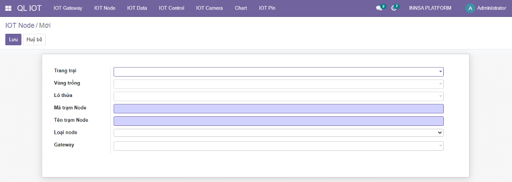Open the Loại node select box

point(278,133)
